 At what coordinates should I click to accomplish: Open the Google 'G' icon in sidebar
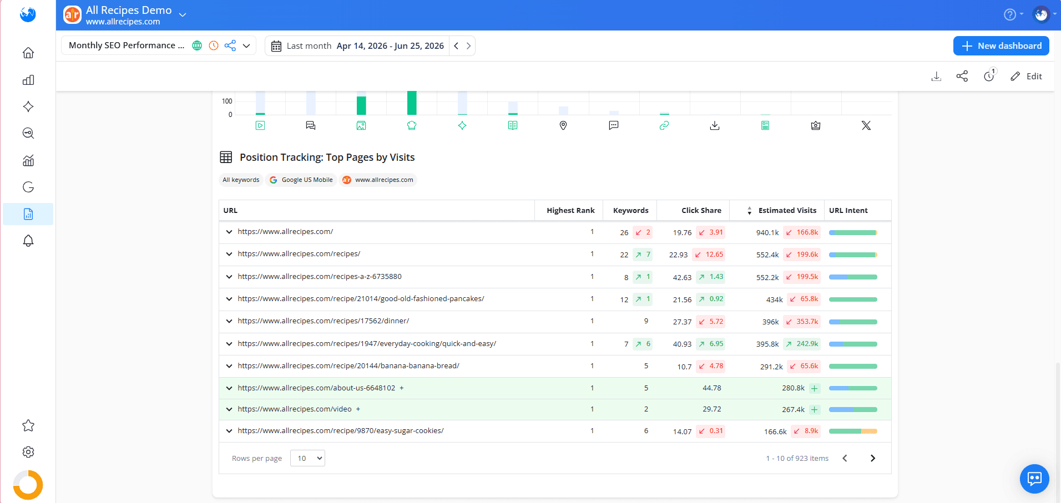28,187
